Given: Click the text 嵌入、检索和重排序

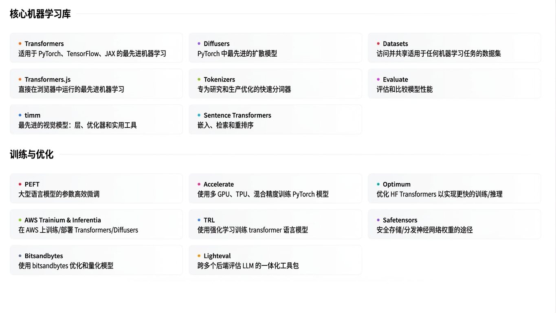Looking at the screenshot, I should [225, 125].
